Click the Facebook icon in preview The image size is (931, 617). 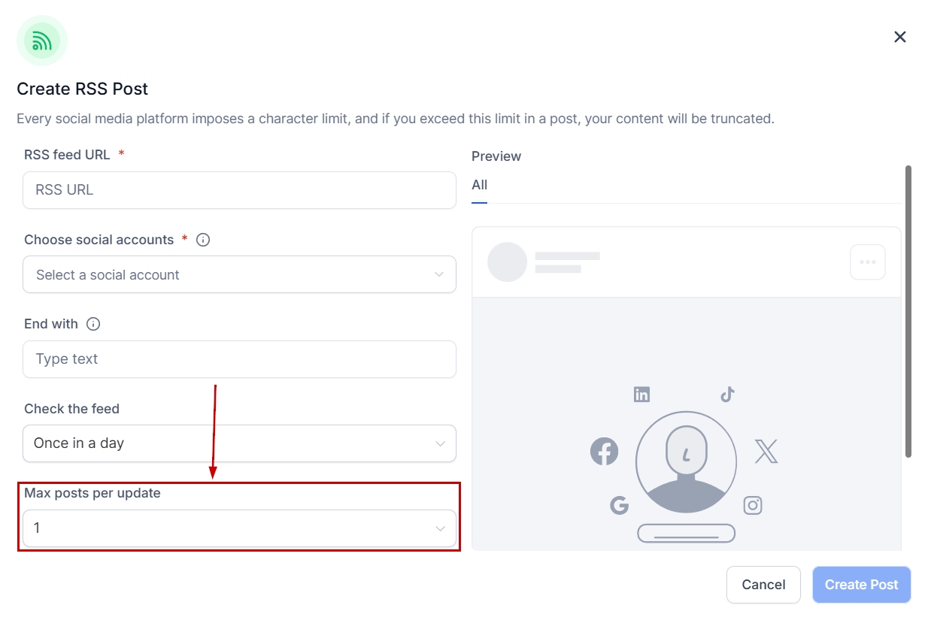tap(604, 452)
